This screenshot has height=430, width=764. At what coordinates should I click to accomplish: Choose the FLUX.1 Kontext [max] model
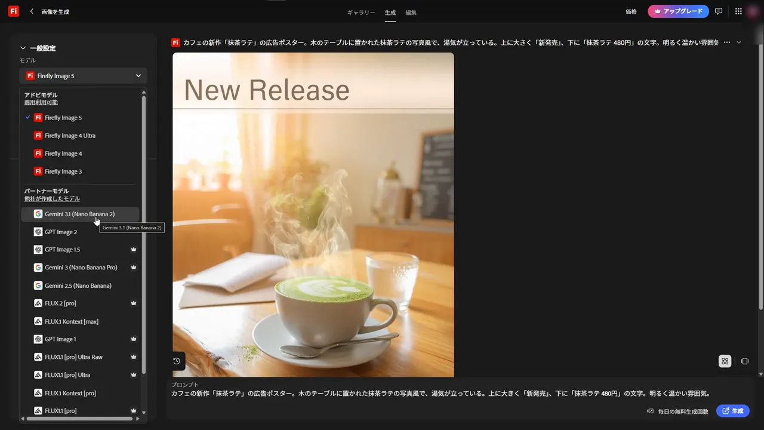(x=80, y=321)
